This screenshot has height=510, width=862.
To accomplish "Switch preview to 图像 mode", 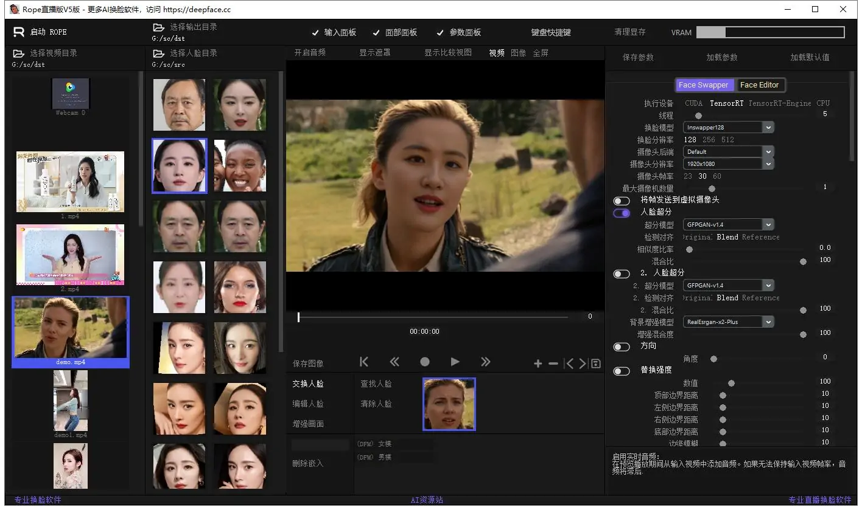I will 519,53.
